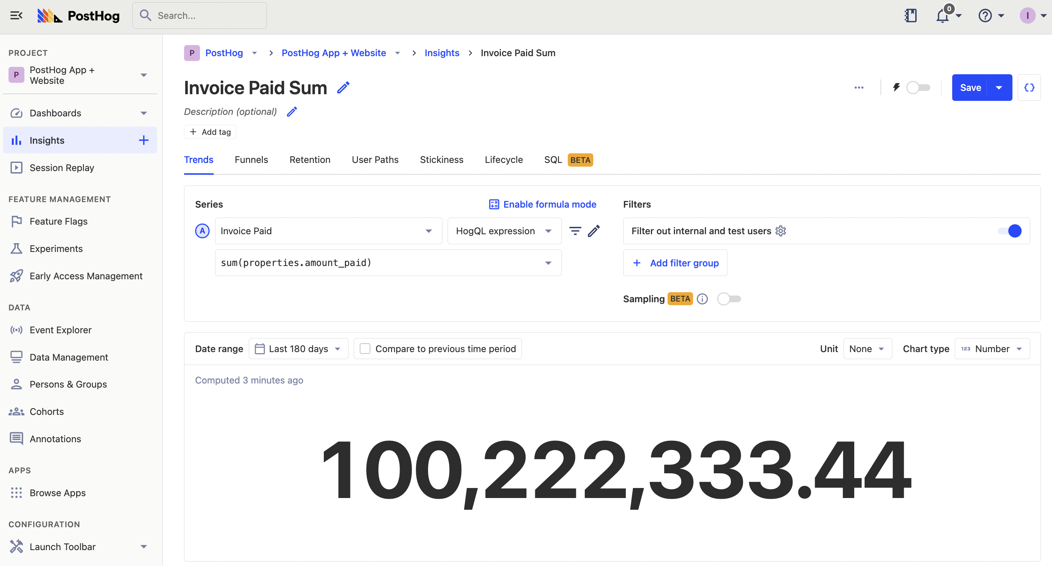Switch to the Funnels tab
1052x566 pixels.
pos(251,160)
